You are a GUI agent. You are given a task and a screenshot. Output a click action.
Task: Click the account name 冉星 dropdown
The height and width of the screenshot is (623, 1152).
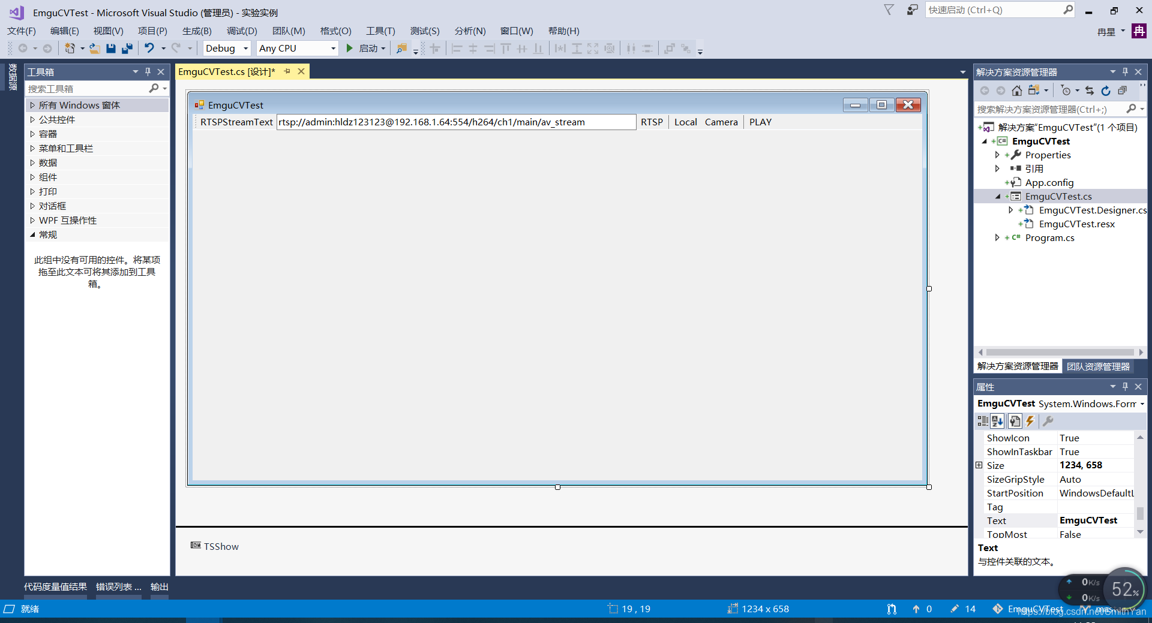1111,31
